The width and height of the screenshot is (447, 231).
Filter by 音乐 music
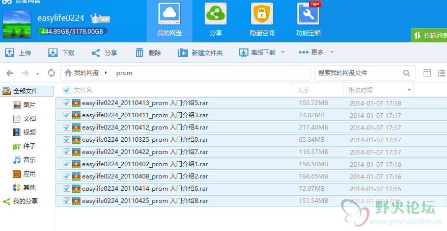(x=24, y=160)
